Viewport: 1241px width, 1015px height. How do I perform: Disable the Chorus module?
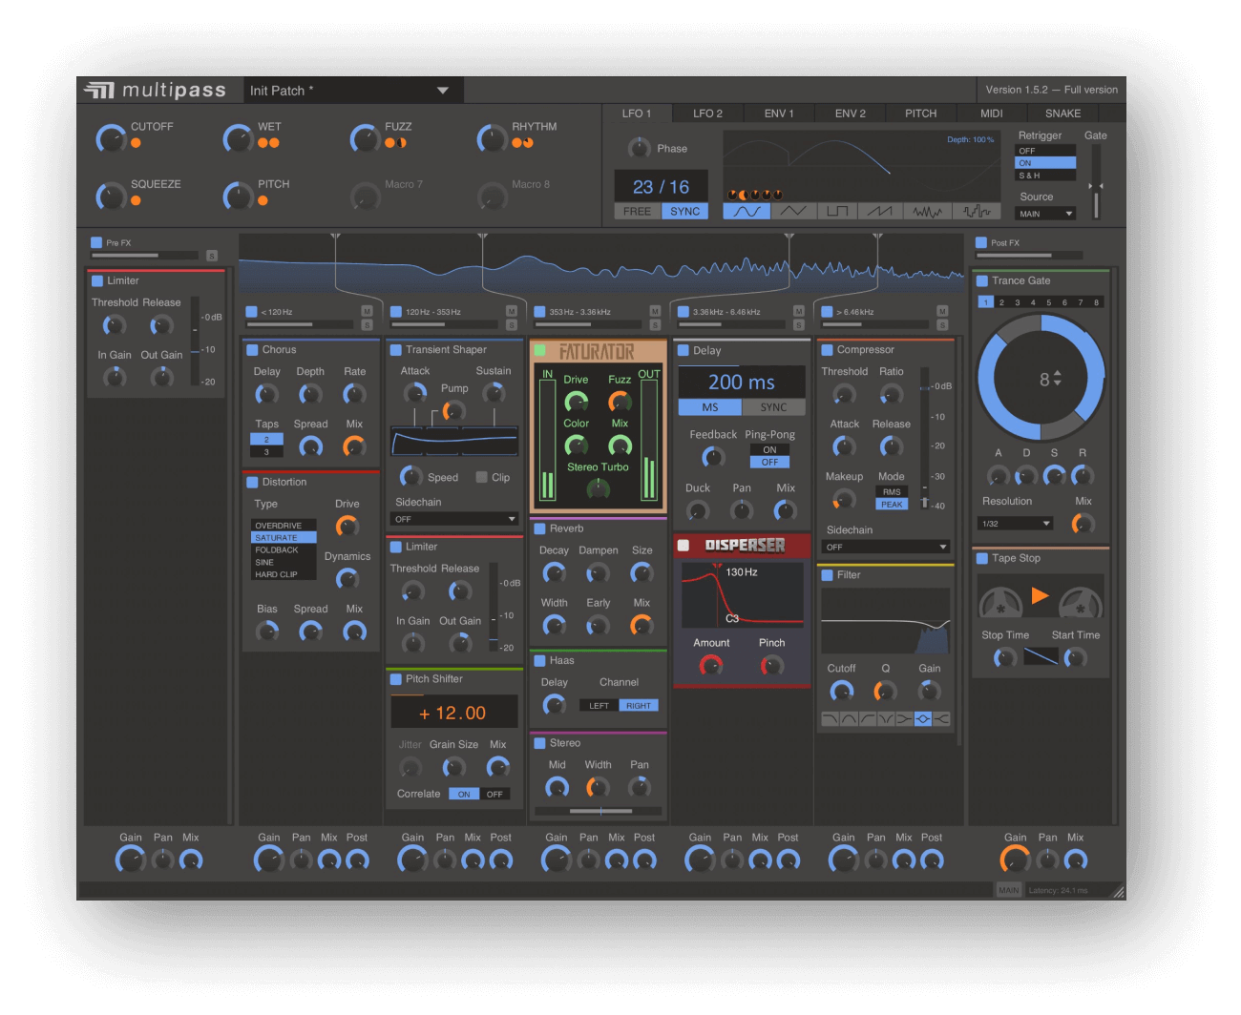253,350
